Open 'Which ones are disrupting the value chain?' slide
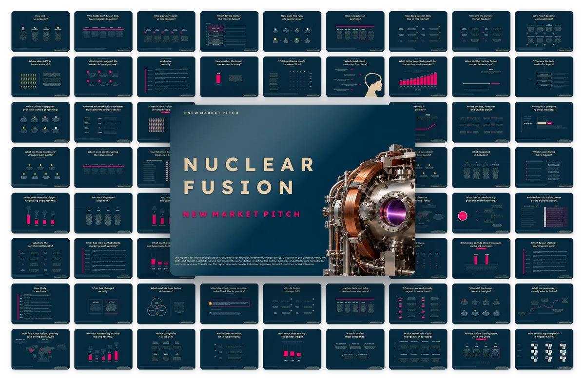Screen dimensions: 585x381 (x=103, y=168)
